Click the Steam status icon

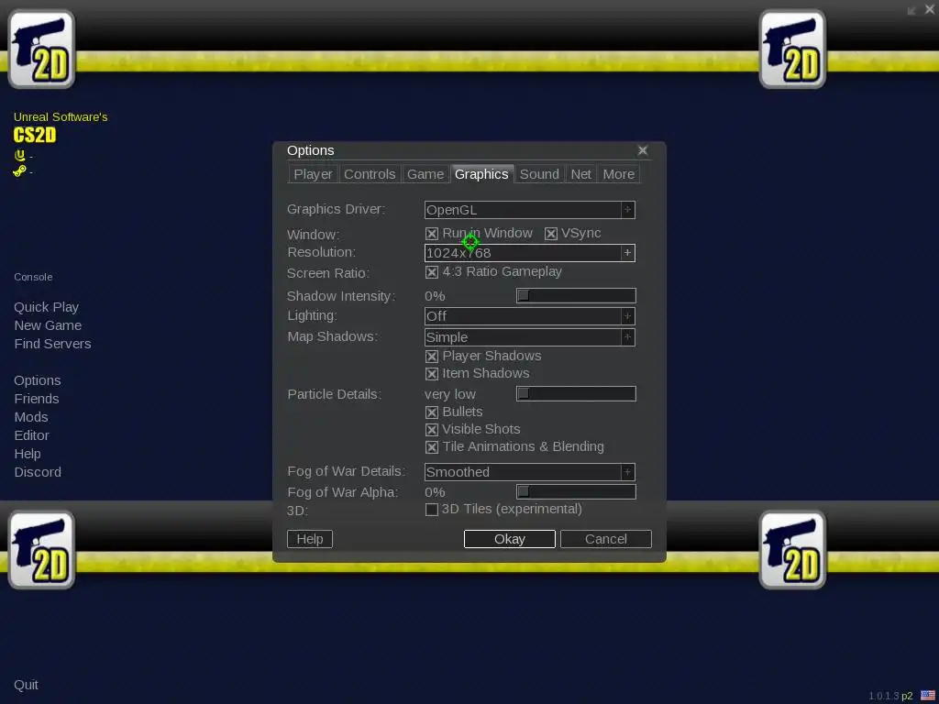pos(20,171)
